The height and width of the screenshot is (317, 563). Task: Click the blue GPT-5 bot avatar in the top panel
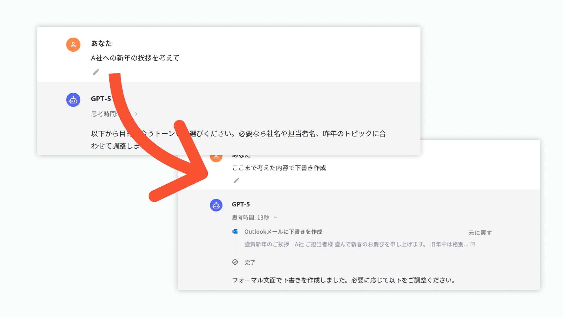tap(73, 100)
